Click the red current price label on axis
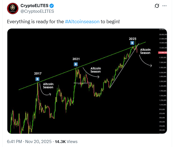The height and width of the screenshot is (147, 174). tap(162, 53)
